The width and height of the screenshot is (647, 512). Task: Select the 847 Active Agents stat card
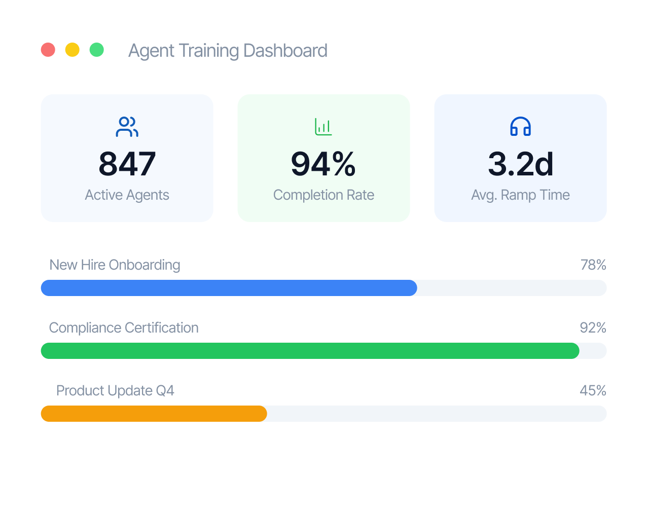pos(127,158)
